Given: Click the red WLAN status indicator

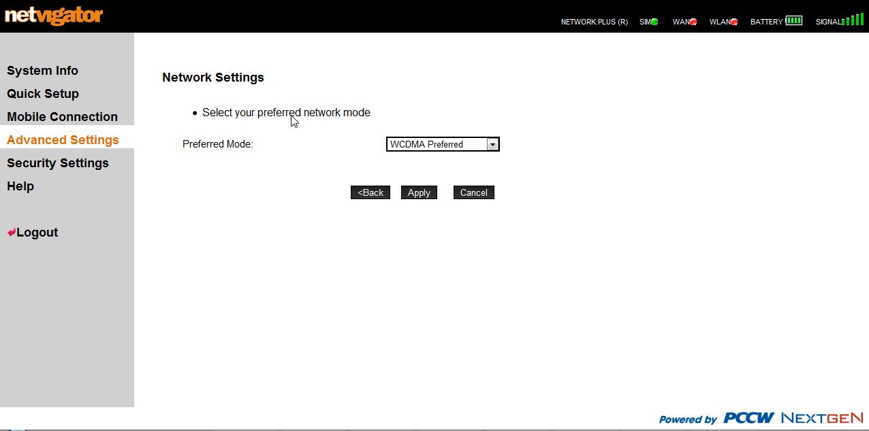Looking at the screenshot, I should (x=734, y=22).
